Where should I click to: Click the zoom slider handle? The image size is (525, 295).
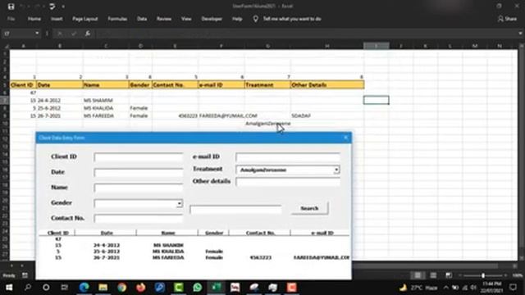[x=483, y=275]
